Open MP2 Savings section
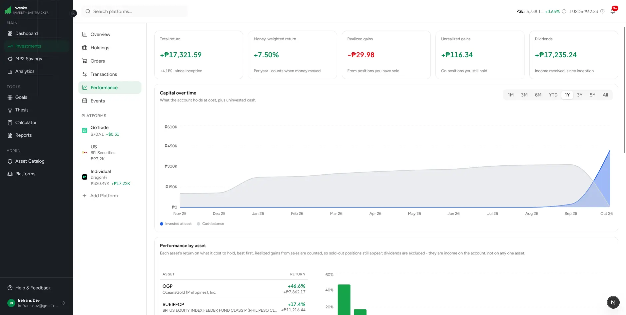Image resolution: width=626 pixels, height=315 pixels. 37,59
